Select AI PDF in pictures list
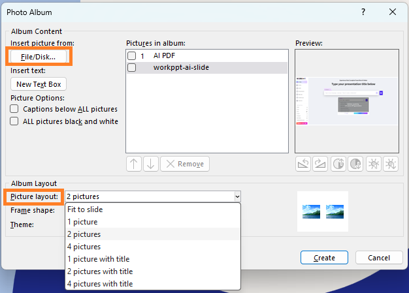Screen dimensions: 409x293 click(207, 55)
